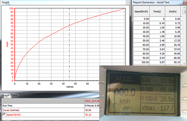This screenshot has width=187, height=121.
Task: Click the 4.26 time cell
Action: click(157, 54)
